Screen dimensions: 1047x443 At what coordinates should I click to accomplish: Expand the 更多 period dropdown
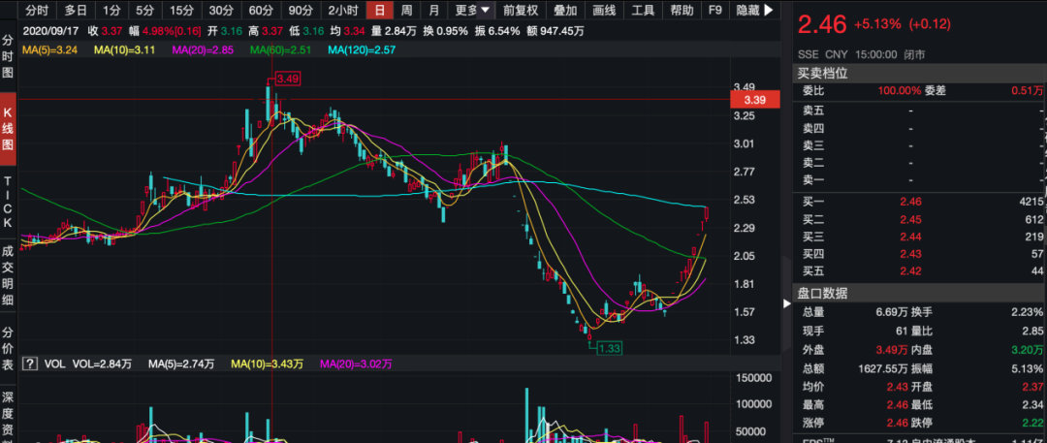click(472, 11)
